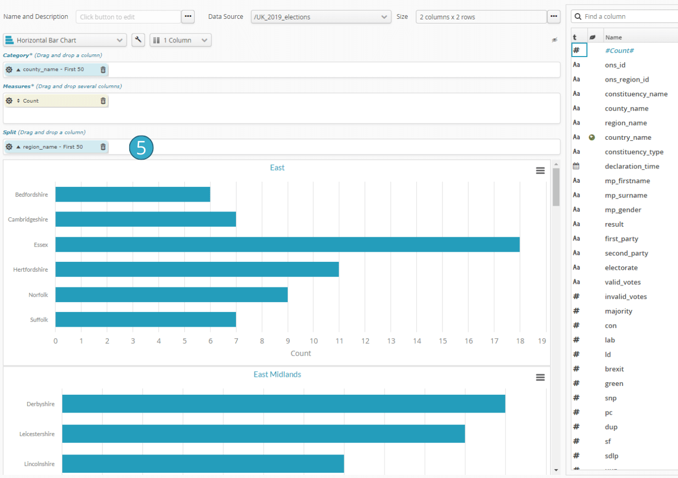
Task: Click sort arrow on county_name pill
Action: 18,70
